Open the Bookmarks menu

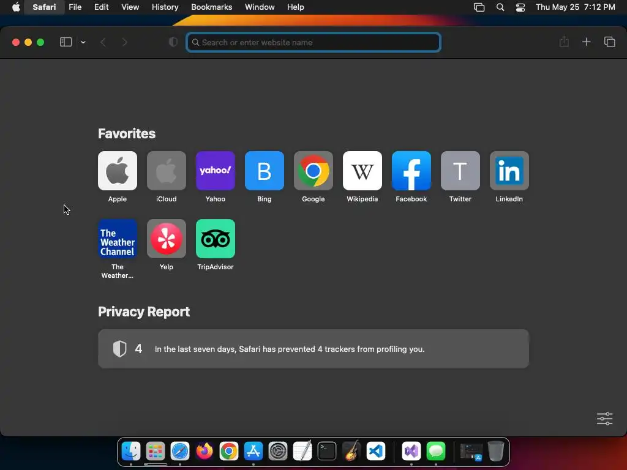coord(211,7)
